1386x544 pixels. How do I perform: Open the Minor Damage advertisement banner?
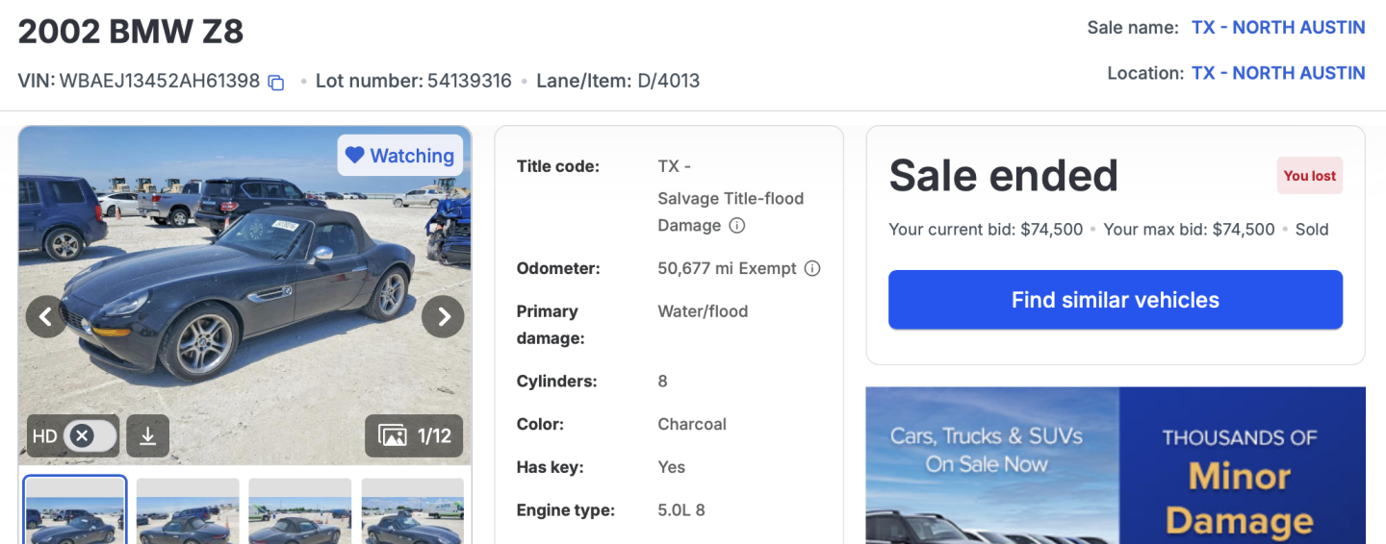pyautogui.click(x=1116, y=465)
